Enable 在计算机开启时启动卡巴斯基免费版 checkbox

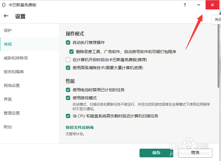68,60
